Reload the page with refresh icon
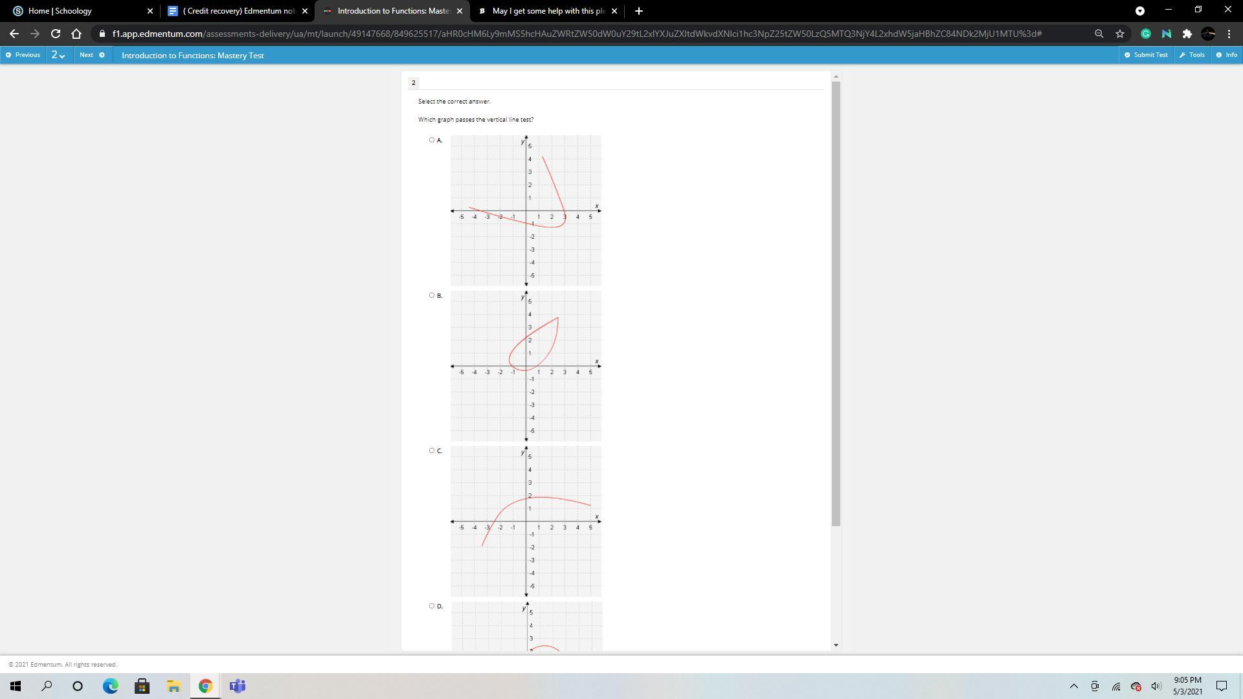This screenshot has width=1243, height=699. click(x=56, y=34)
